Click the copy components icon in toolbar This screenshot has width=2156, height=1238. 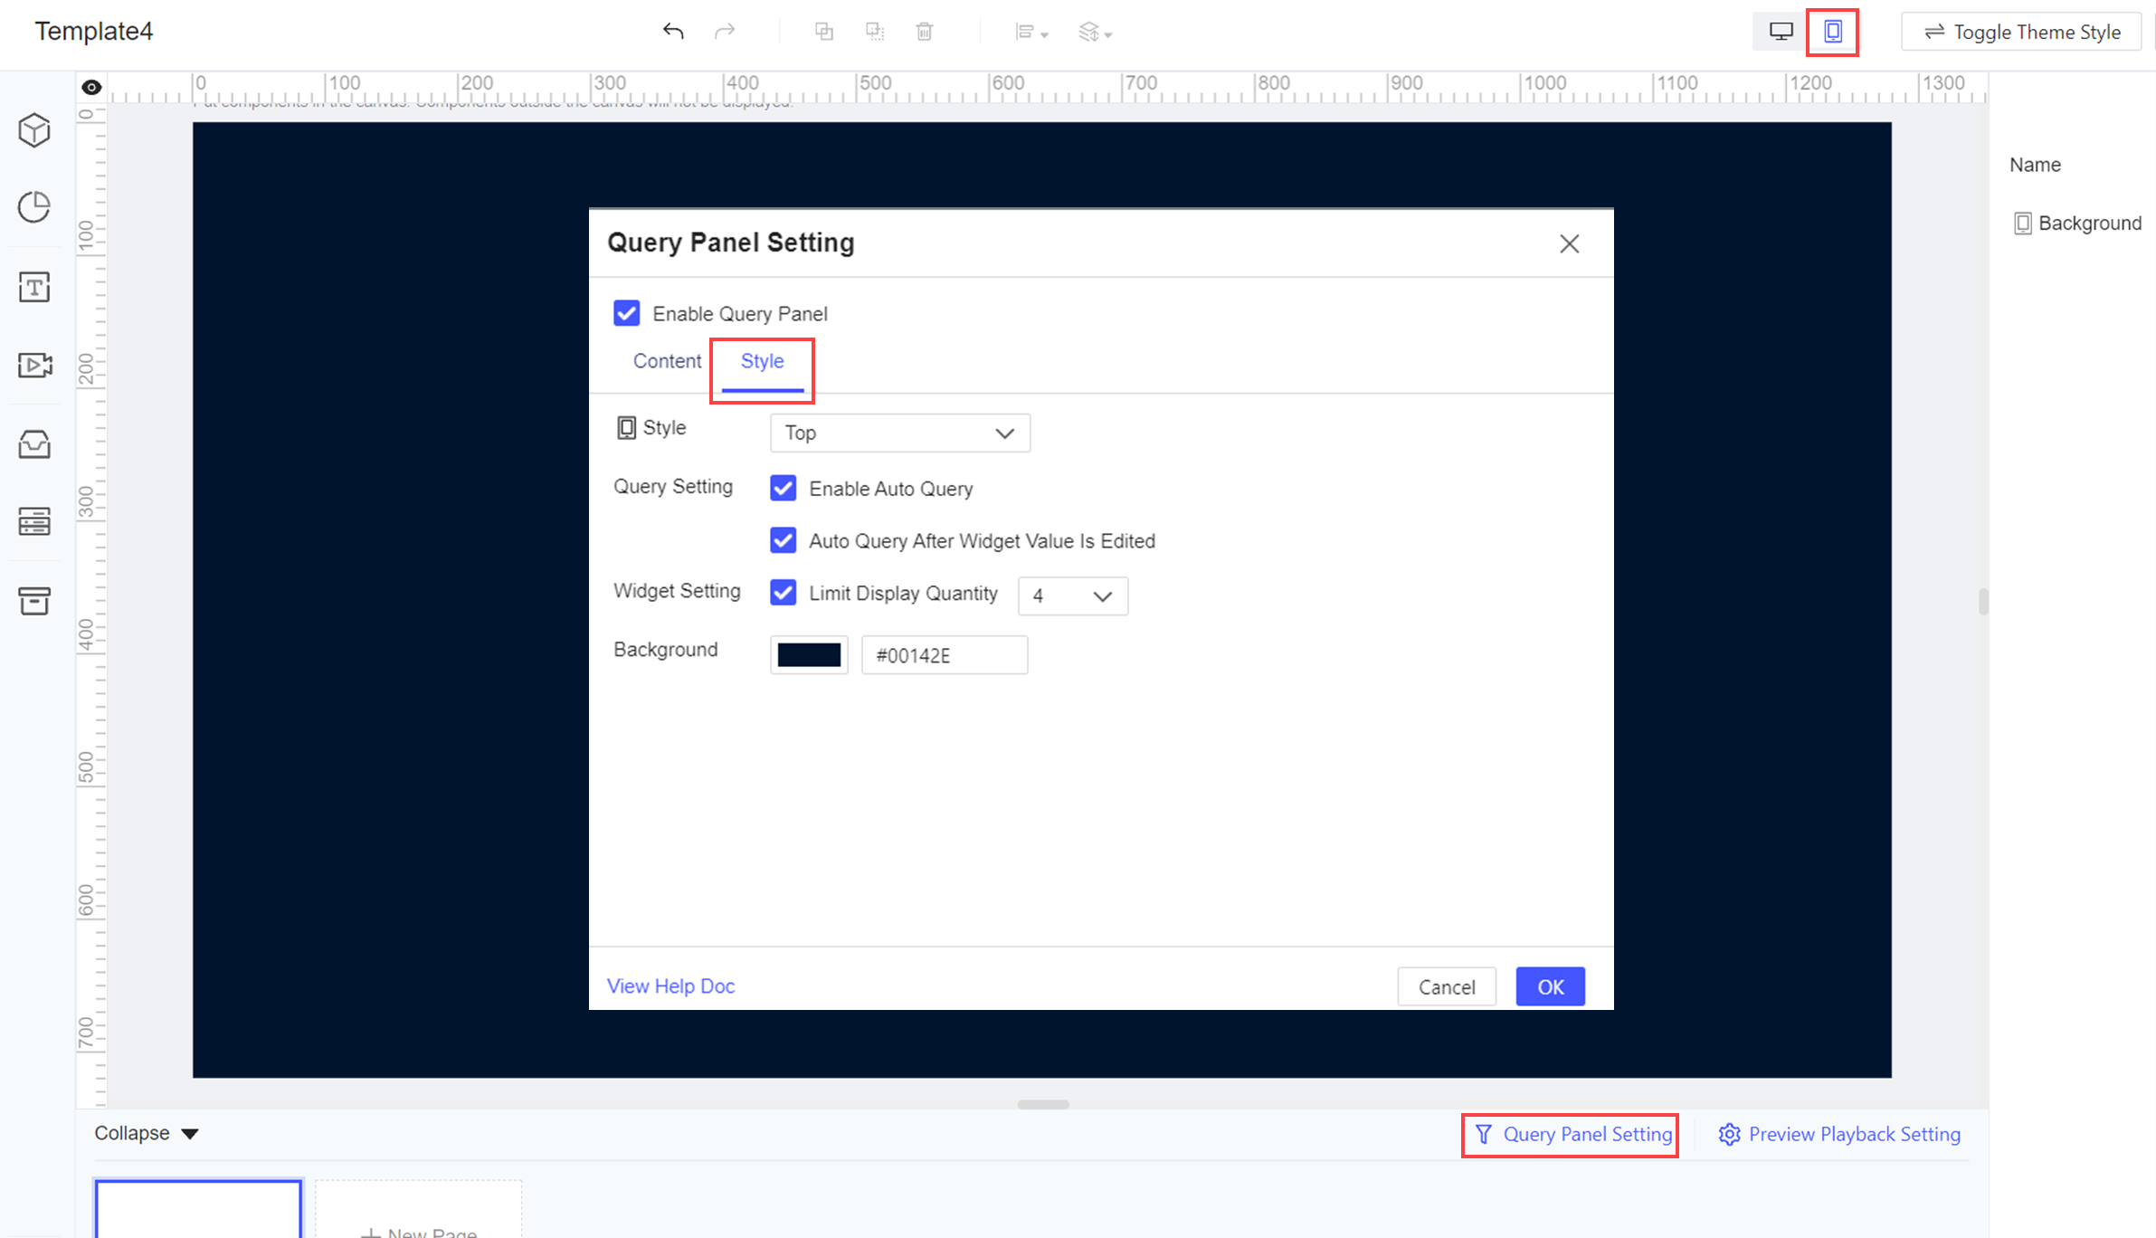[823, 32]
